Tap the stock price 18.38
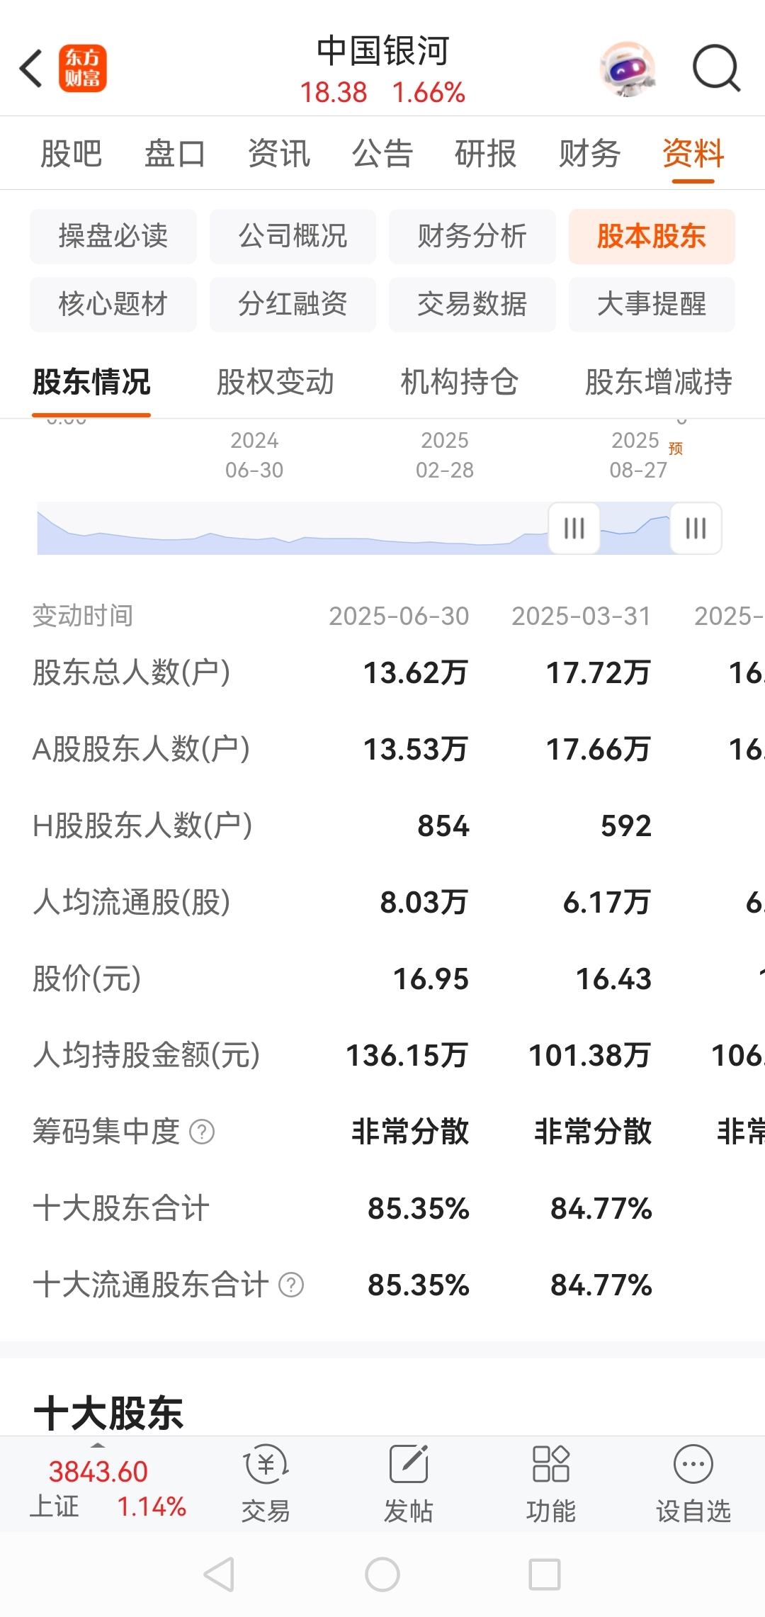The image size is (765, 1617). click(334, 92)
